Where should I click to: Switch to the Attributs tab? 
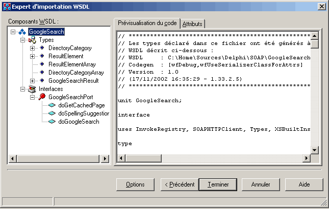click(192, 24)
